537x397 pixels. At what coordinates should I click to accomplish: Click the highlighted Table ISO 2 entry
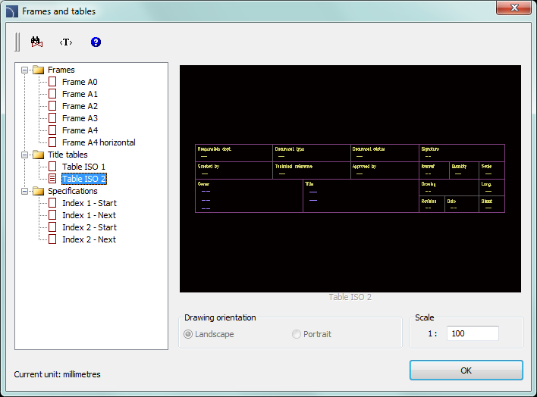coord(84,179)
